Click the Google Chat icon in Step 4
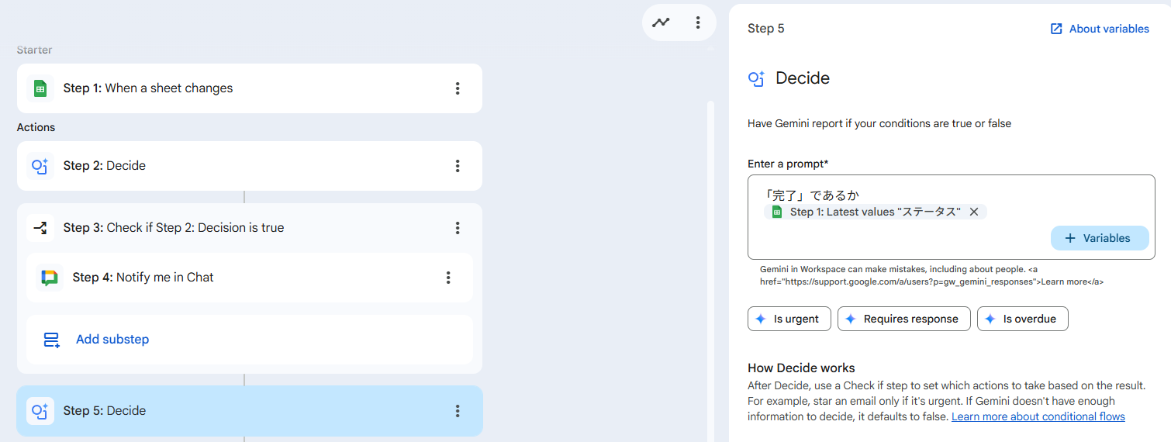The width and height of the screenshot is (1171, 442). [x=50, y=278]
